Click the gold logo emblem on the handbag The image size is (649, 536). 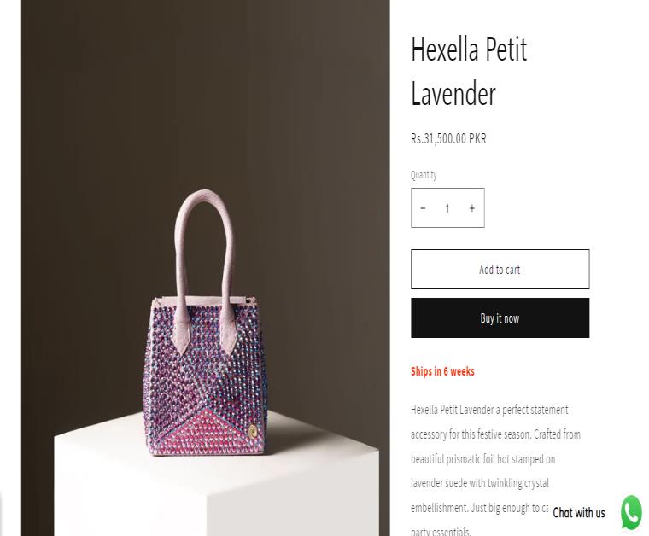tap(252, 432)
